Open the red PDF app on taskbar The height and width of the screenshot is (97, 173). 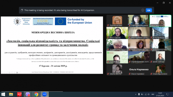[x=19, y=94]
